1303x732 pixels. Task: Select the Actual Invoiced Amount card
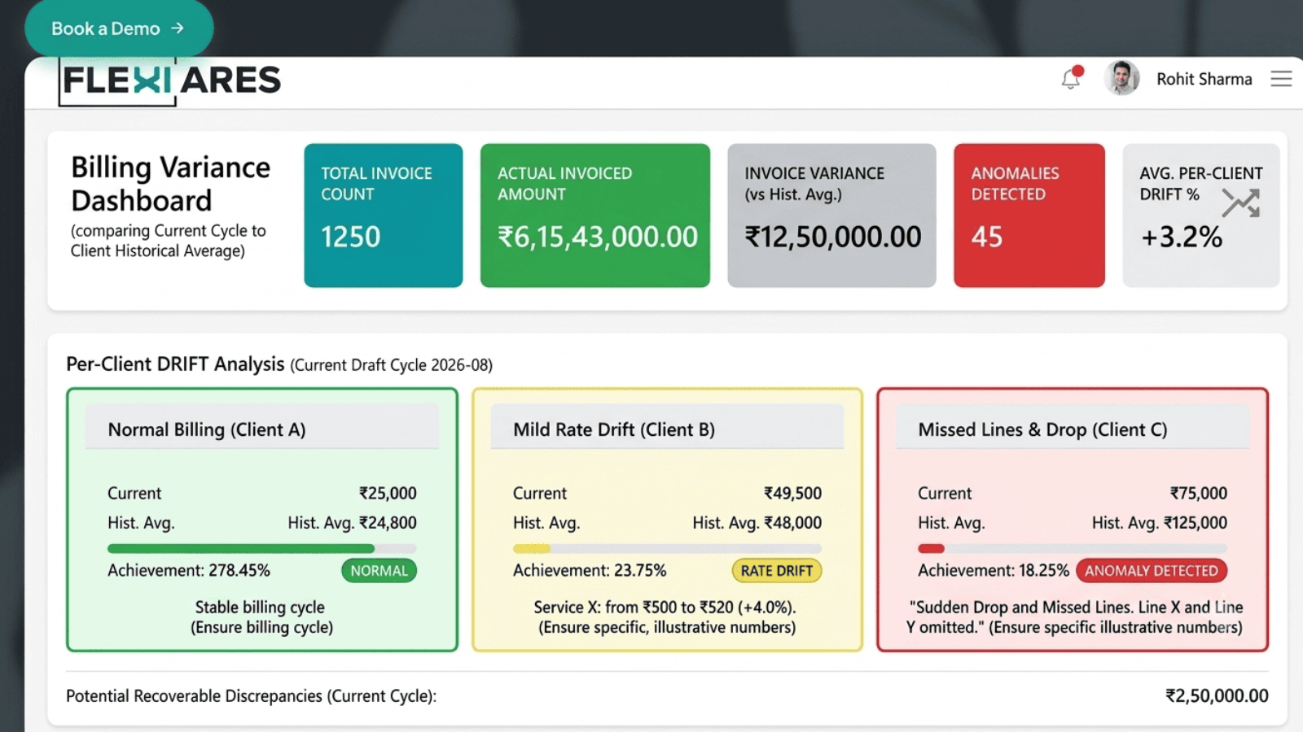tap(594, 216)
